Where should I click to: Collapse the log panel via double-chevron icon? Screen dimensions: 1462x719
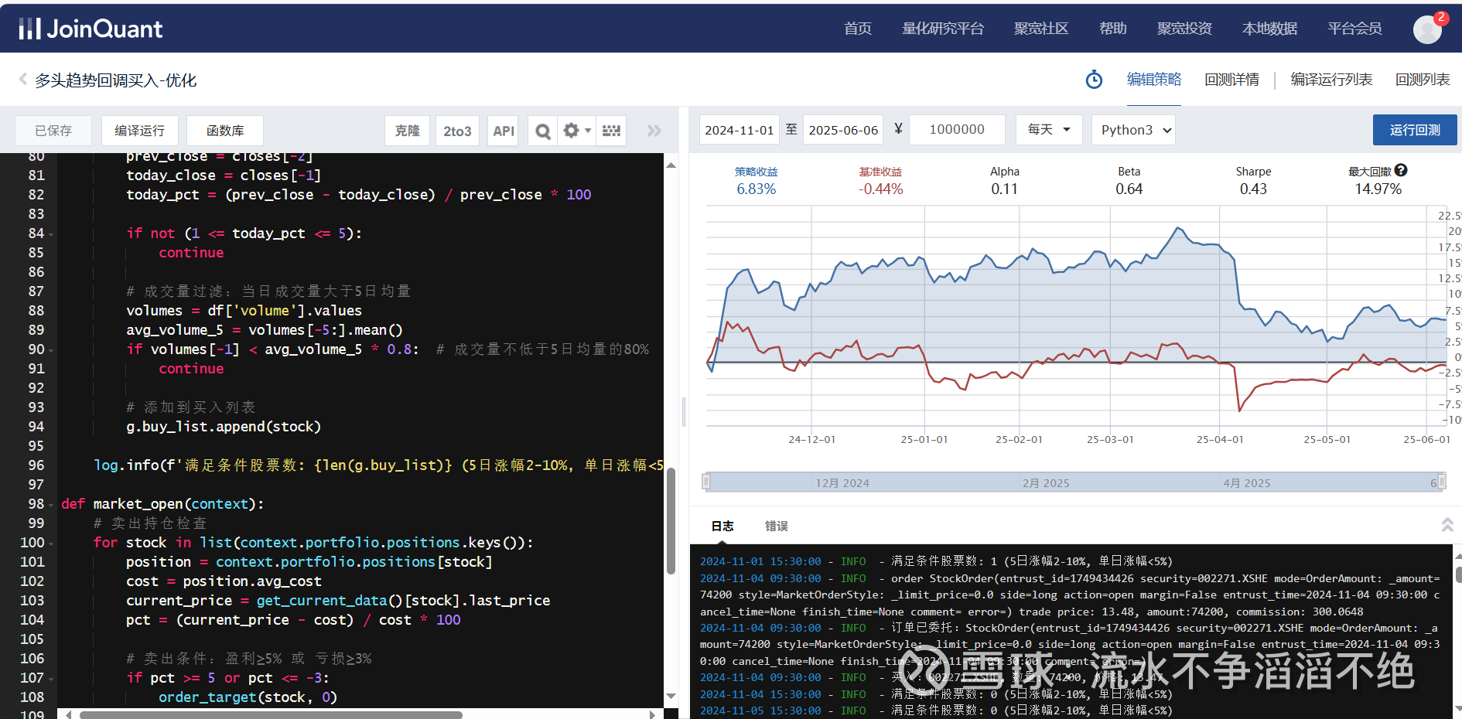coord(1447,524)
